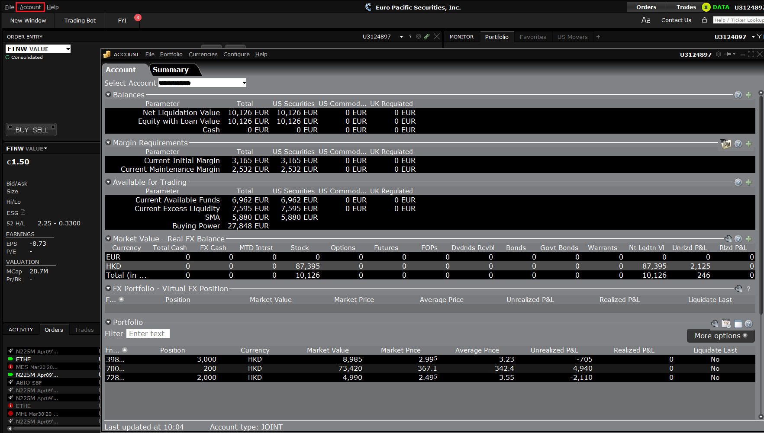Viewport: 764px width, 433px height.
Task: Open help for Market Value section
Action: [738, 239]
